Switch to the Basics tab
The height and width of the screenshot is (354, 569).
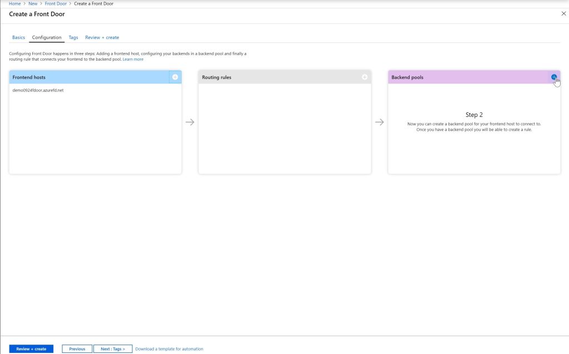click(x=18, y=37)
